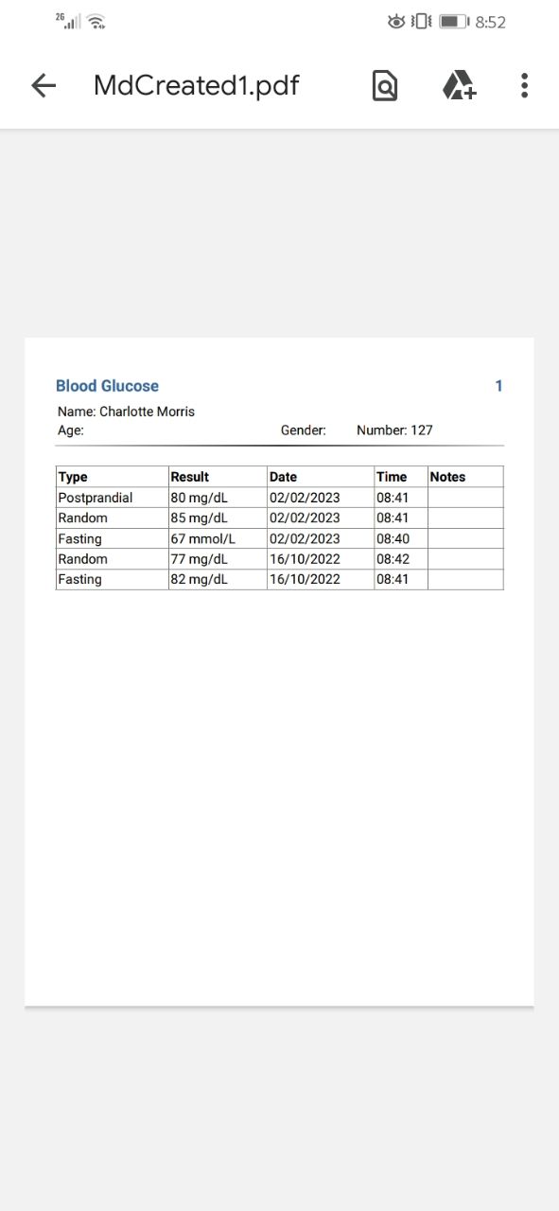Tap the battery status icon
The width and height of the screenshot is (559, 1211).
point(454,21)
